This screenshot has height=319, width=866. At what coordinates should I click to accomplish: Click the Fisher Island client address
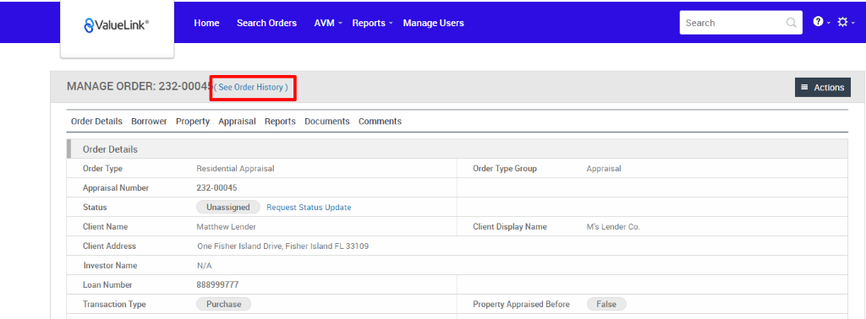[x=282, y=246]
